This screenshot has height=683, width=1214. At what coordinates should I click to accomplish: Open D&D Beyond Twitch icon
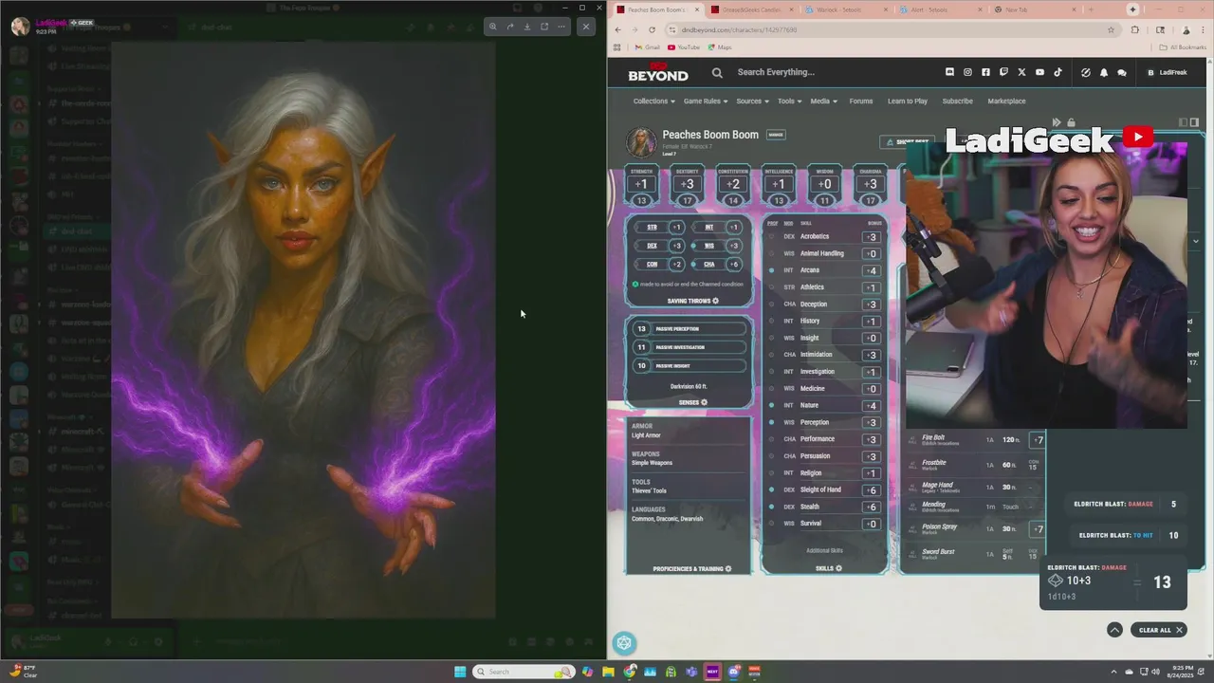click(x=1003, y=72)
